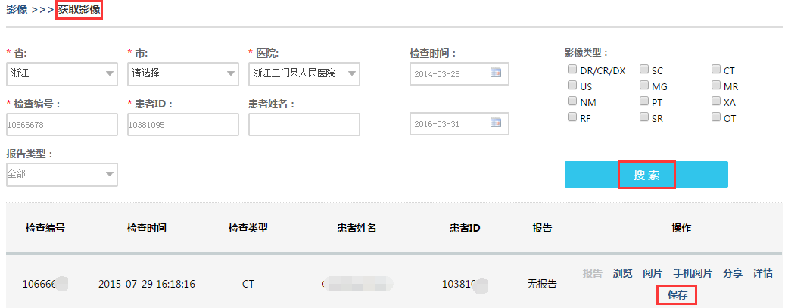Open 浏览 for the CT record
The image size is (785, 308).
(x=622, y=273)
